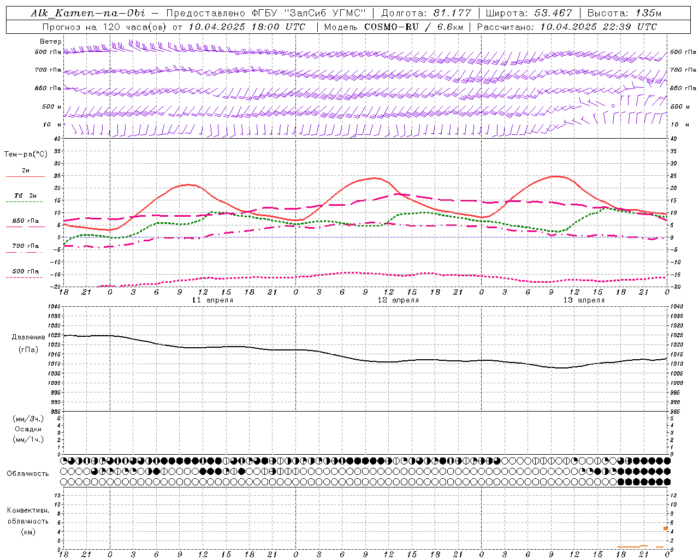Click the 12 апреля date label
This screenshot has width=699, height=559.
click(398, 300)
